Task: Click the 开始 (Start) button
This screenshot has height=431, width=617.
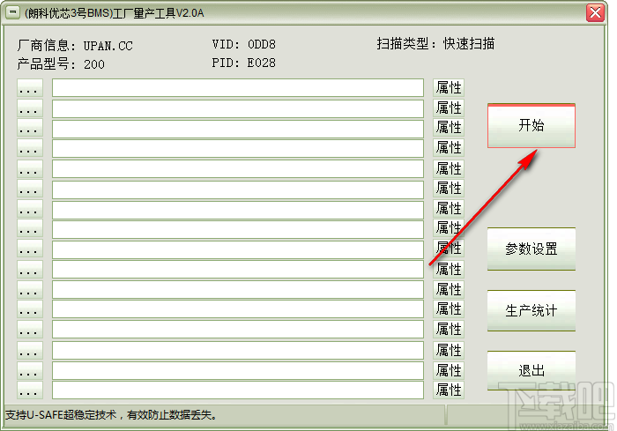Action: (x=532, y=125)
